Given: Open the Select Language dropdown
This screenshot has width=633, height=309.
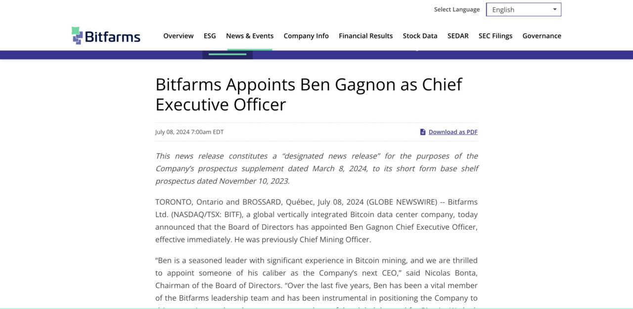Looking at the screenshot, I should [x=523, y=9].
